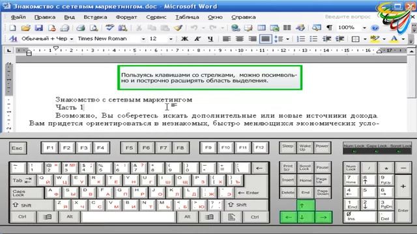Image resolution: width=417 pixels, height=234 pixels.
Task: Apply the yellow highlight color
Action: click(x=375, y=39)
